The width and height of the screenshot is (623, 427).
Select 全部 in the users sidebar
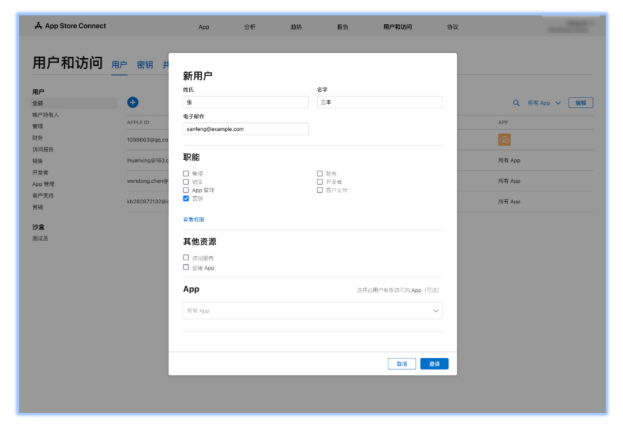point(73,103)
